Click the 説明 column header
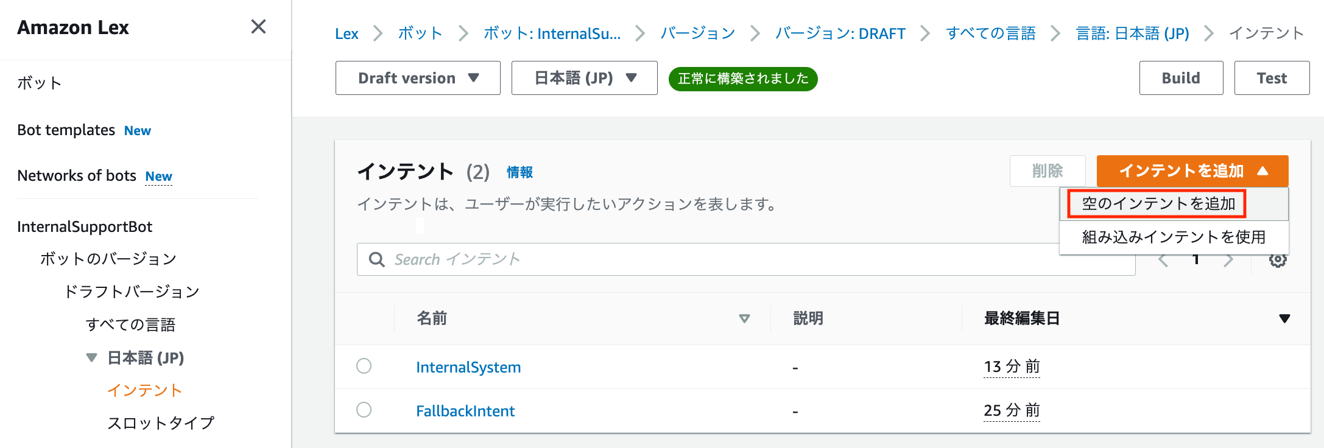The height and width of the screenshot is (448, 1324). click(x=808, y=318)
